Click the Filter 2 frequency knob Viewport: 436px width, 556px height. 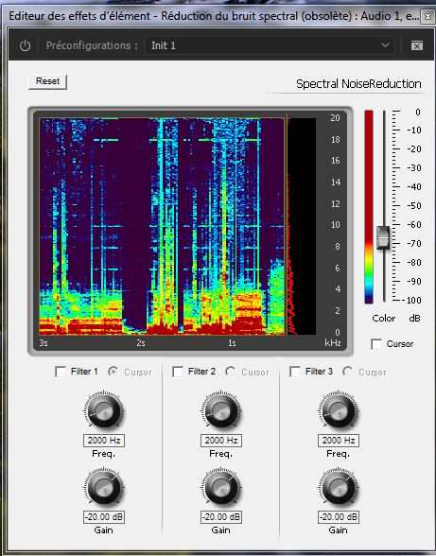point(220,411)
